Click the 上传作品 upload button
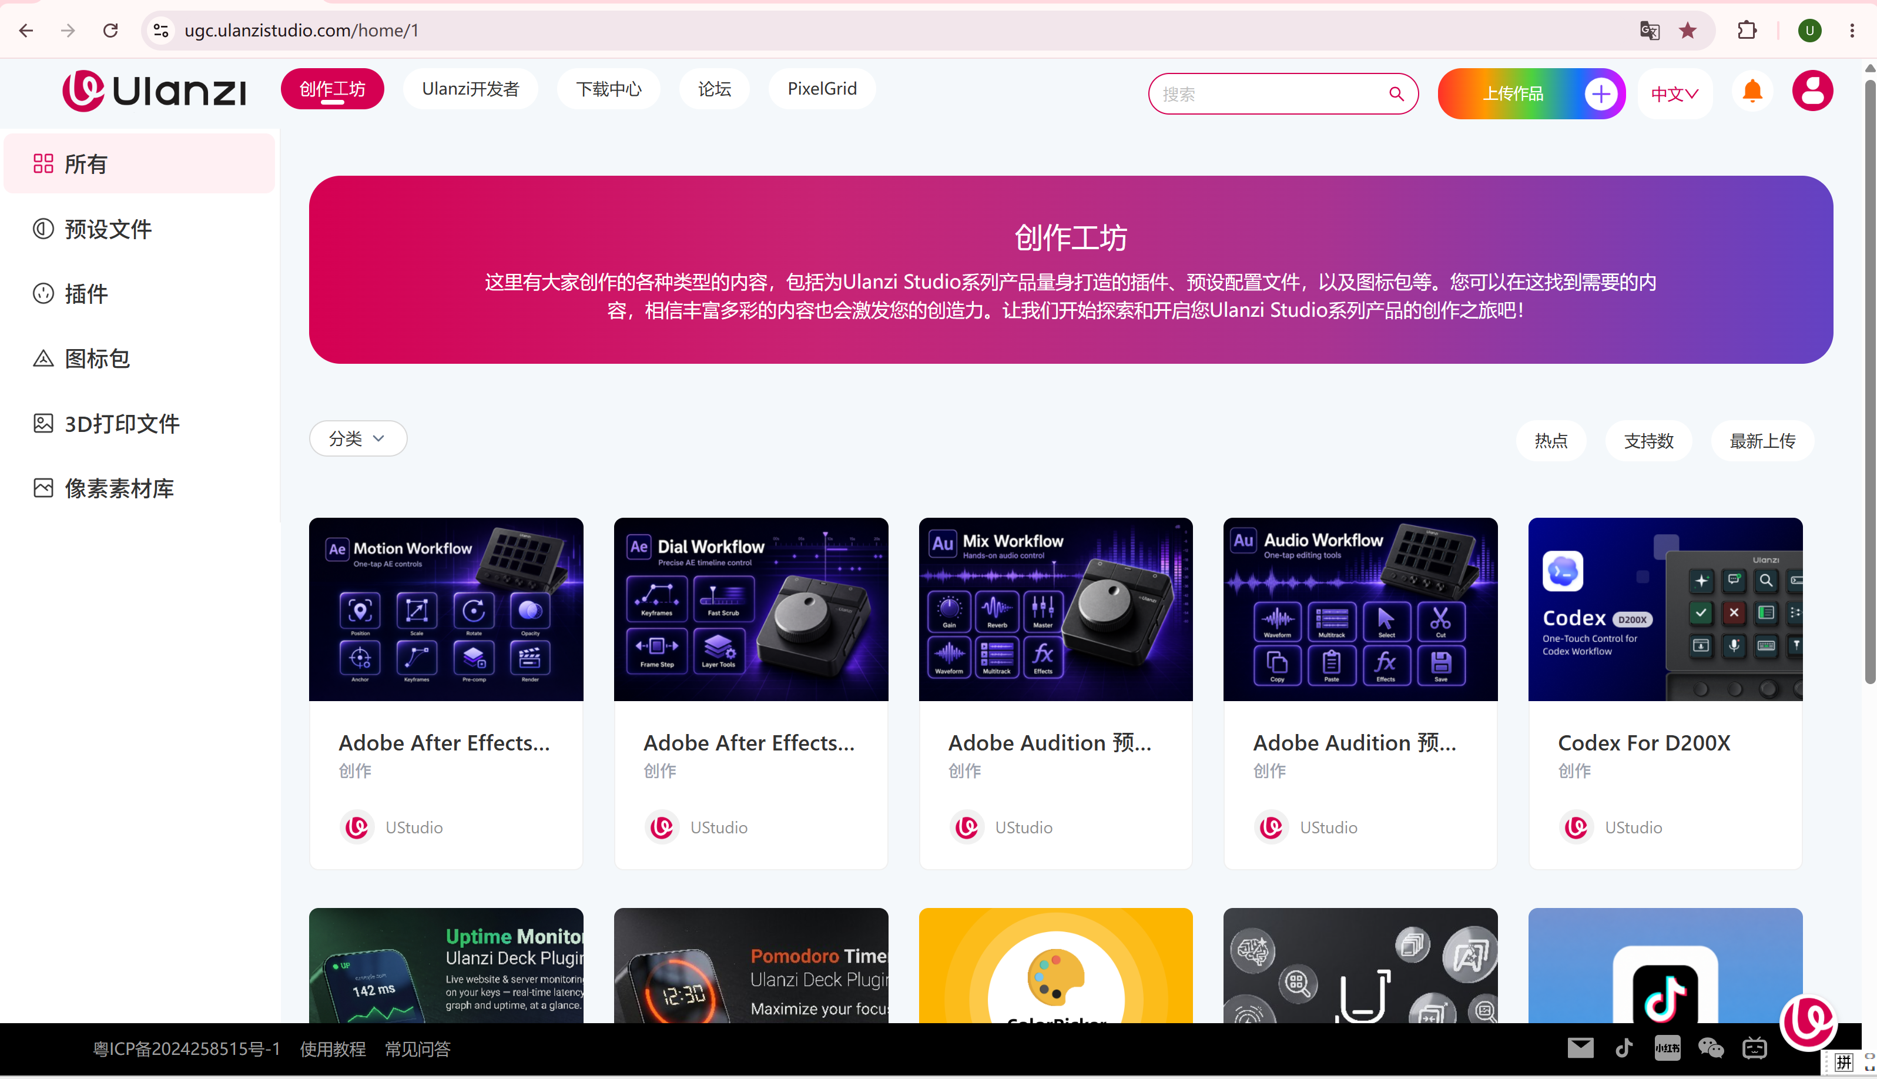1877x1079 pixels. click(x=1531, y=94)
